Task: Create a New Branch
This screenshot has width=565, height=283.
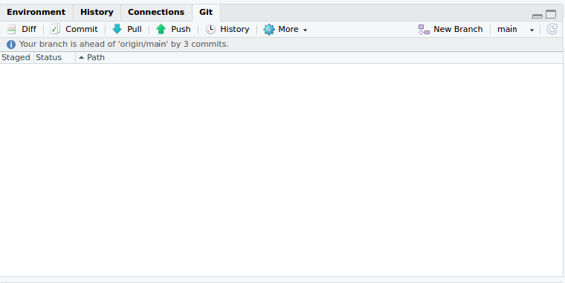Action: coord(451,29)
